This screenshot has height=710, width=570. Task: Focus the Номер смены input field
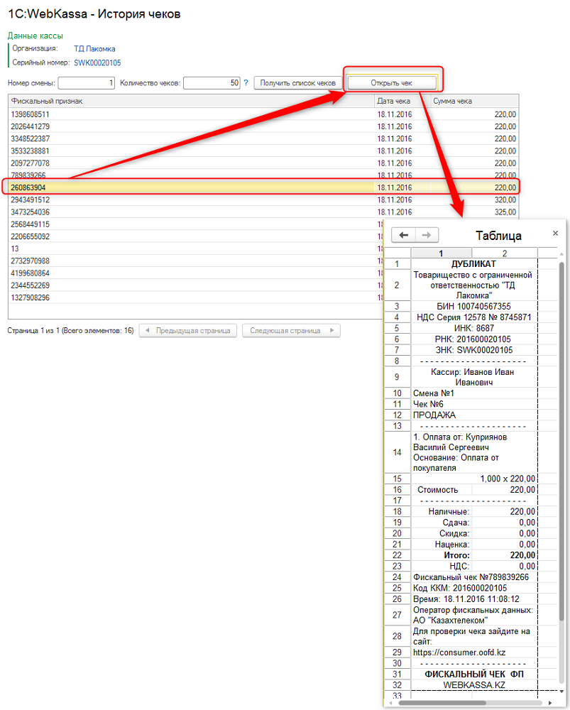[x=87, y=83]
